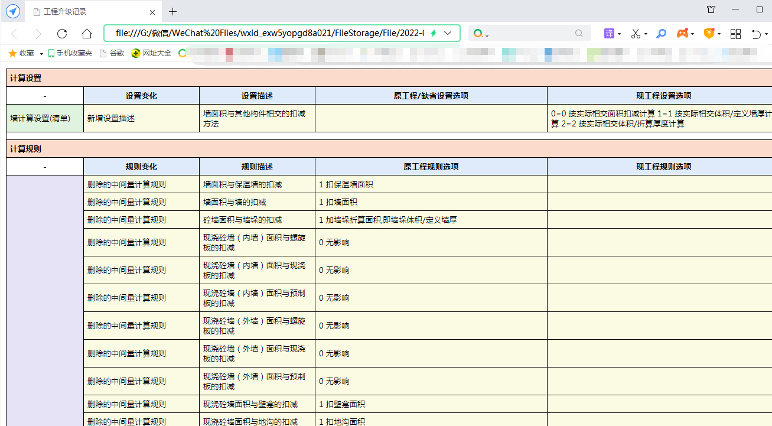Click the purple translate icon
Viewport: 772px width, 426px height.
pyautogui.click(x=609, y=34)
